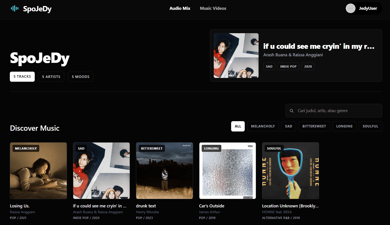The height and width of the screenshot is (225, 390).
Task: Filter by LONGING mood
Action: [344, 126]
